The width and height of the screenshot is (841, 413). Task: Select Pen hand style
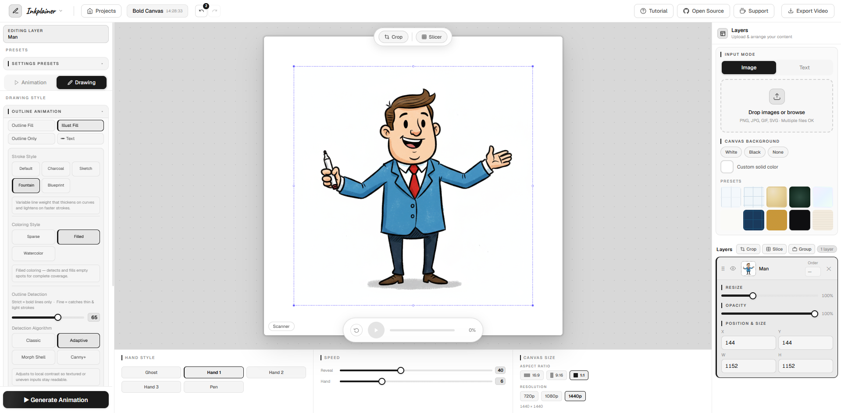[214, 387]
